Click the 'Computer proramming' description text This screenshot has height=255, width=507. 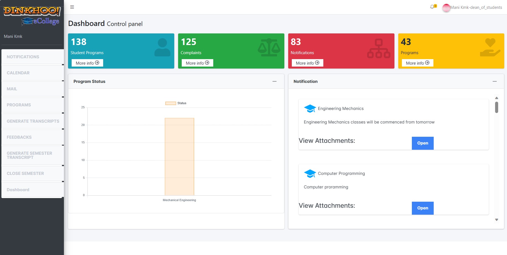[326, 187]
